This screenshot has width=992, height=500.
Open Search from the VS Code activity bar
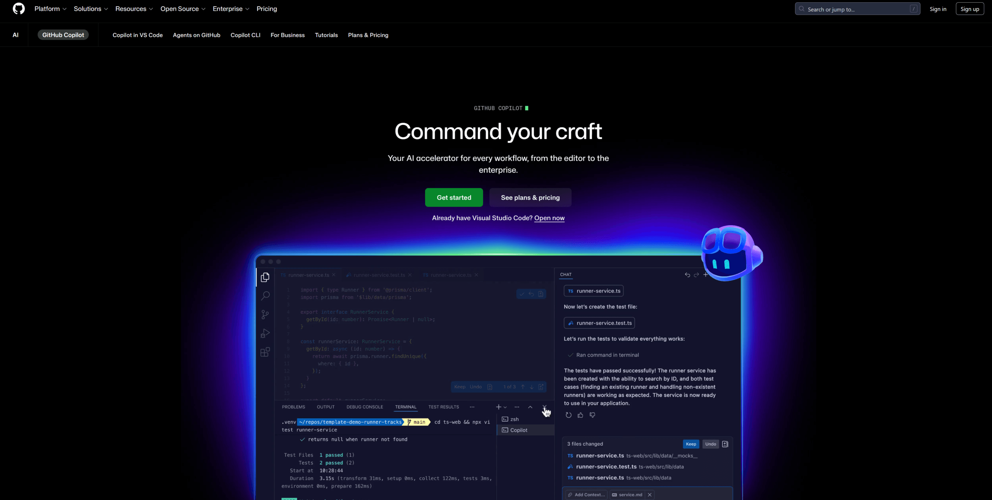(x=265, y=296)
